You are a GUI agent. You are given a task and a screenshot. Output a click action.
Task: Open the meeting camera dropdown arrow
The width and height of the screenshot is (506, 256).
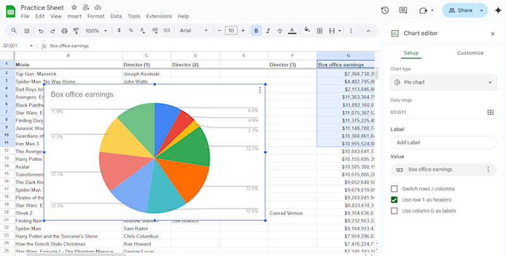(432, 11)
